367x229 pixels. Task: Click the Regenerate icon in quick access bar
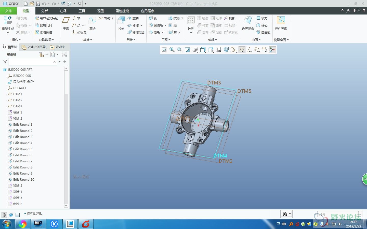click(x=63, y=4)
